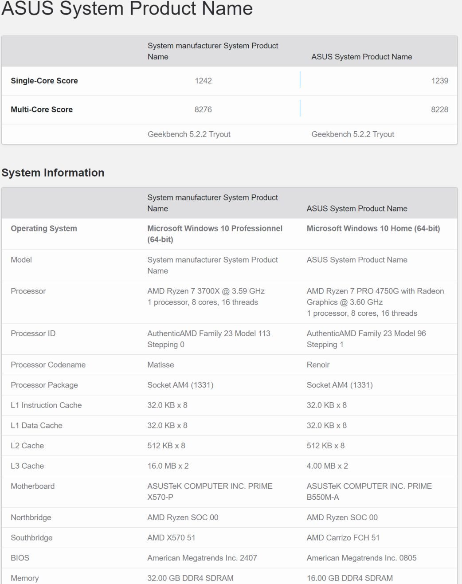Click the Multi-Core Score row label

(x=42, y=110)
